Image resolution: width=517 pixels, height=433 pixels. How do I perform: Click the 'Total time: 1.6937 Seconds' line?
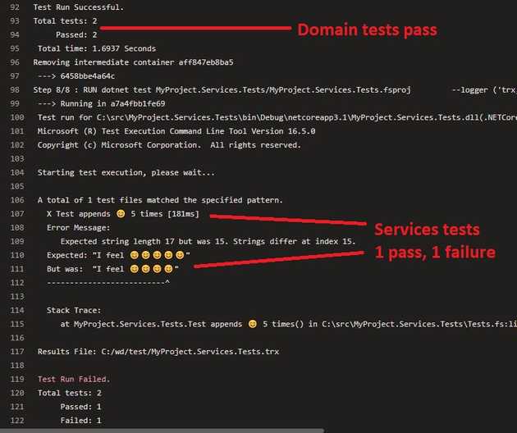[96, 48]
